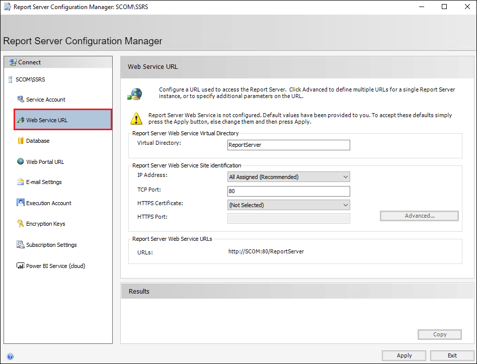477x364 pixels.
Task: Click the http://SCOM:80/ReportServer URL text
Action: coord(266,251)
